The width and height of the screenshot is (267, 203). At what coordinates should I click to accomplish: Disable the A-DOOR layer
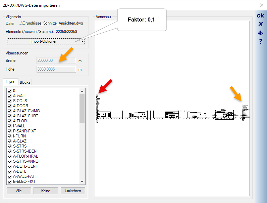tap(10, 106)
